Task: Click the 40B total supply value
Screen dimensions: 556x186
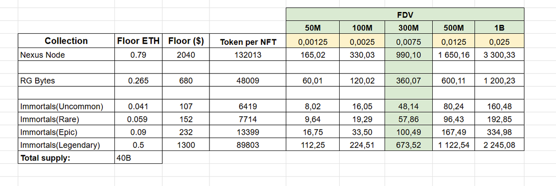Action: pyautogui.click(x=139, y=157)
